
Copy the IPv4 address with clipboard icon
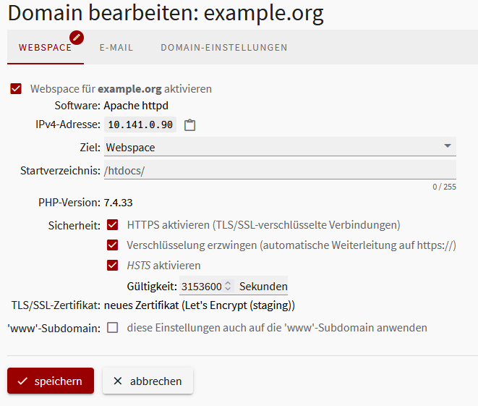coord(190,125)
